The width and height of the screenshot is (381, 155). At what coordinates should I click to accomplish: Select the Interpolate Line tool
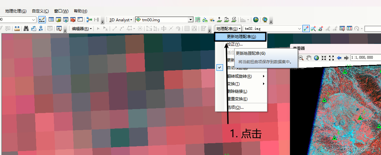click(x=227, y=20)
